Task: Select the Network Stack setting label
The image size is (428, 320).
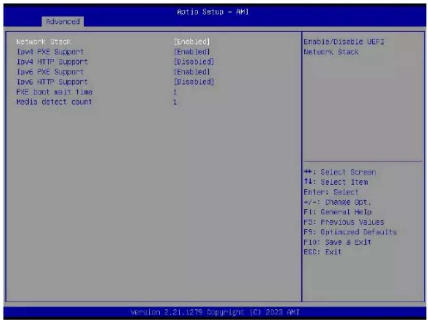Action: pos(44,42)
